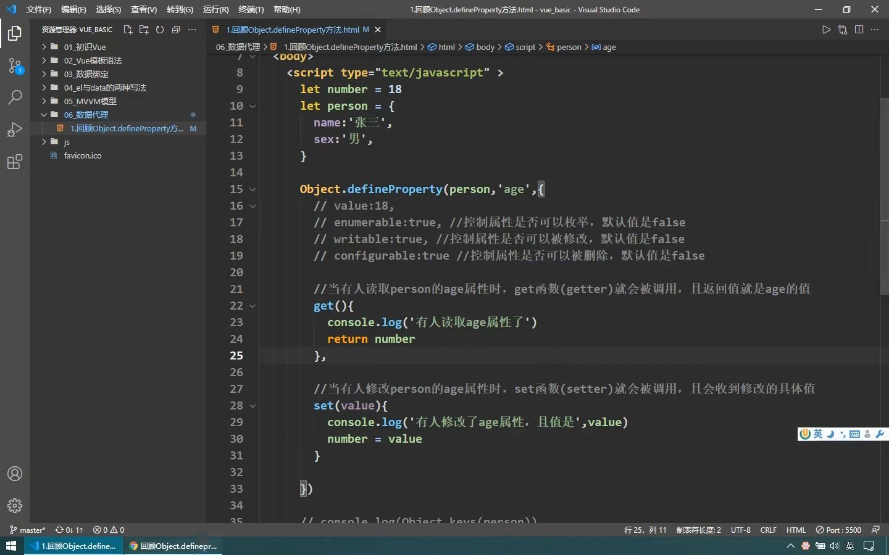Change file encoding UTF-8

(741, 530)
